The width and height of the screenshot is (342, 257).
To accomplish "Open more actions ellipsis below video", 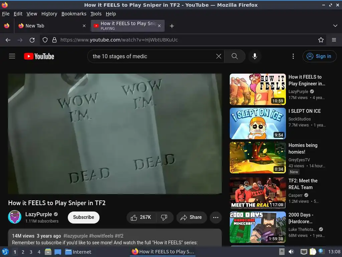I will [216, 217].
